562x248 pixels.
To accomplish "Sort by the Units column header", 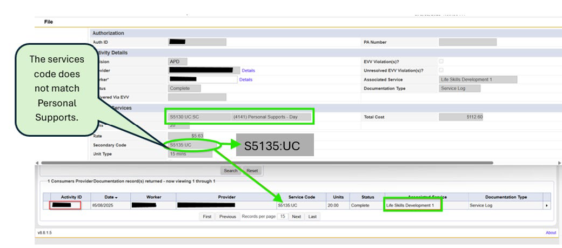I will (338, 197).
